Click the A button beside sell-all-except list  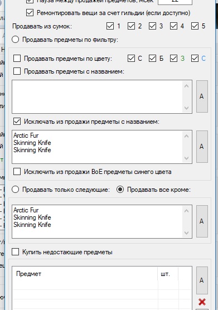point(202,221)
